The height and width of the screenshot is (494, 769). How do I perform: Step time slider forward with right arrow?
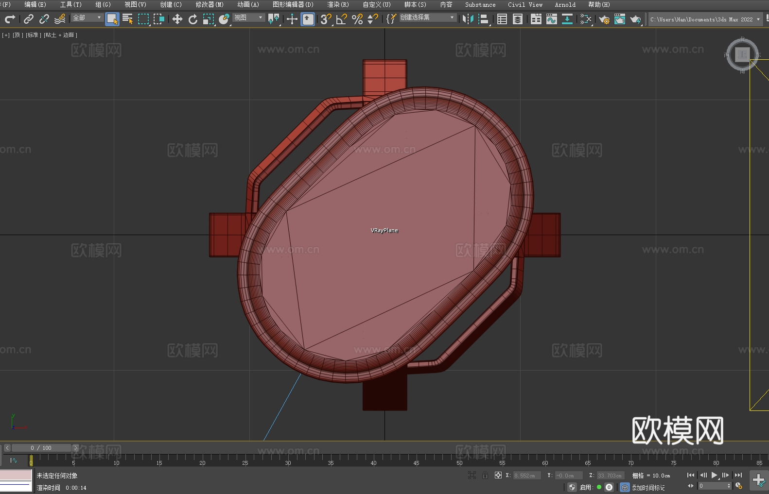click(x=75, y=448)
